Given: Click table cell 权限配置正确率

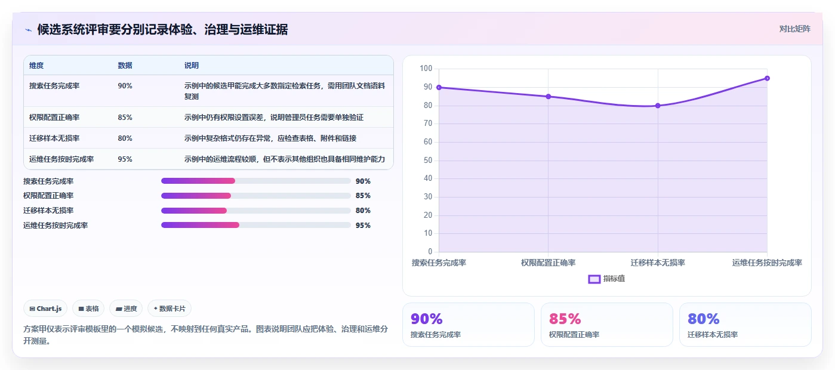Looking at the screenshot, I should 54,117.
